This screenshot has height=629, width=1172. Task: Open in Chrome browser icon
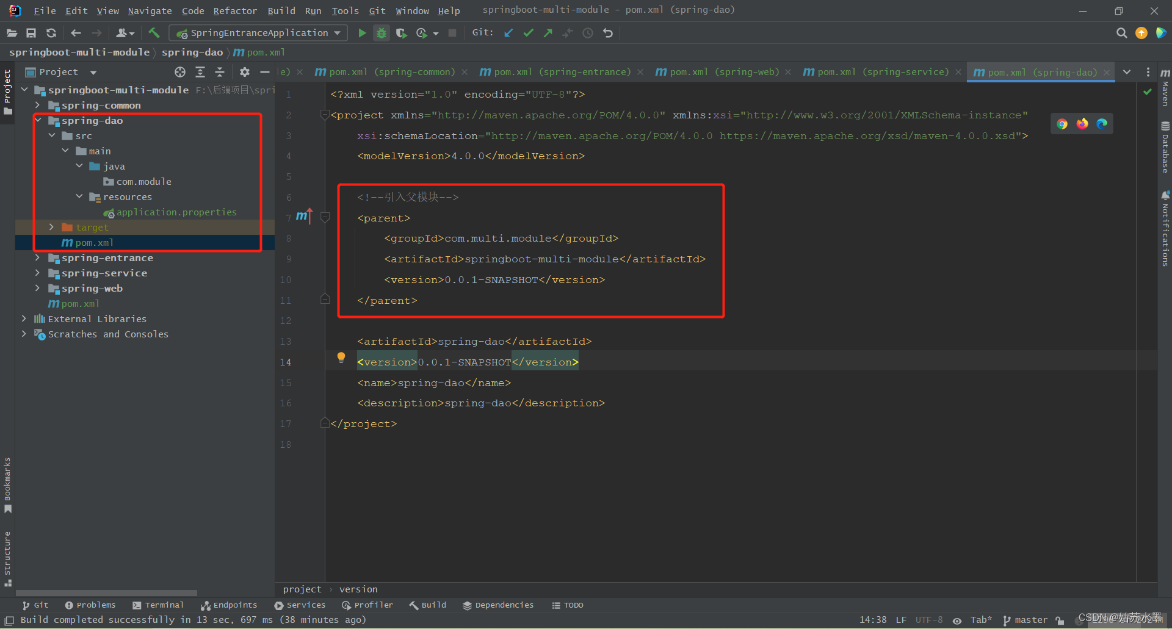tap(1062, 124)
